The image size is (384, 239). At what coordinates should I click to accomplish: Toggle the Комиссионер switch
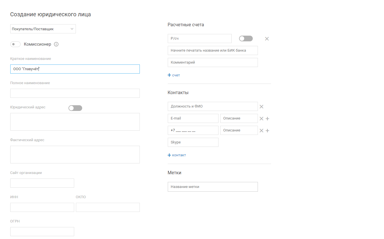tap(15, 44)
